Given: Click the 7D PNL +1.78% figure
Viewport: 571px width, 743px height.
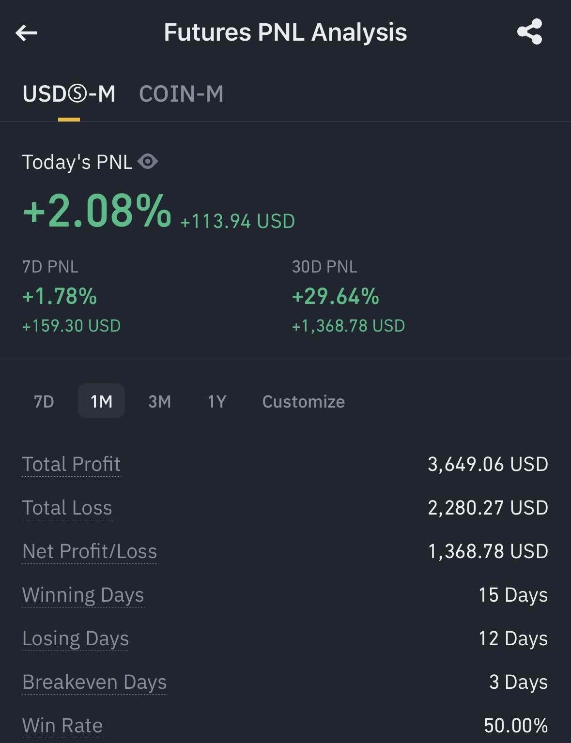Looking at the screenshot, I should tap(60, 296).
